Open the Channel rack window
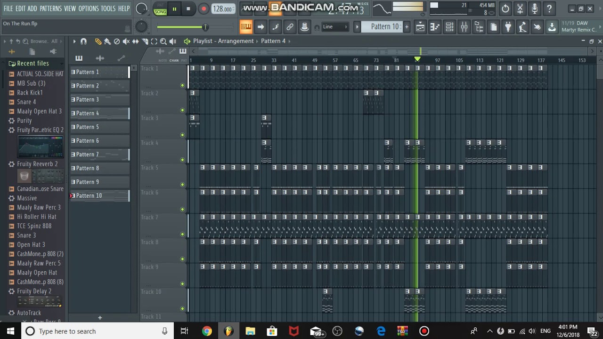The width and height of the screenshot is (603, 339). 449,27
